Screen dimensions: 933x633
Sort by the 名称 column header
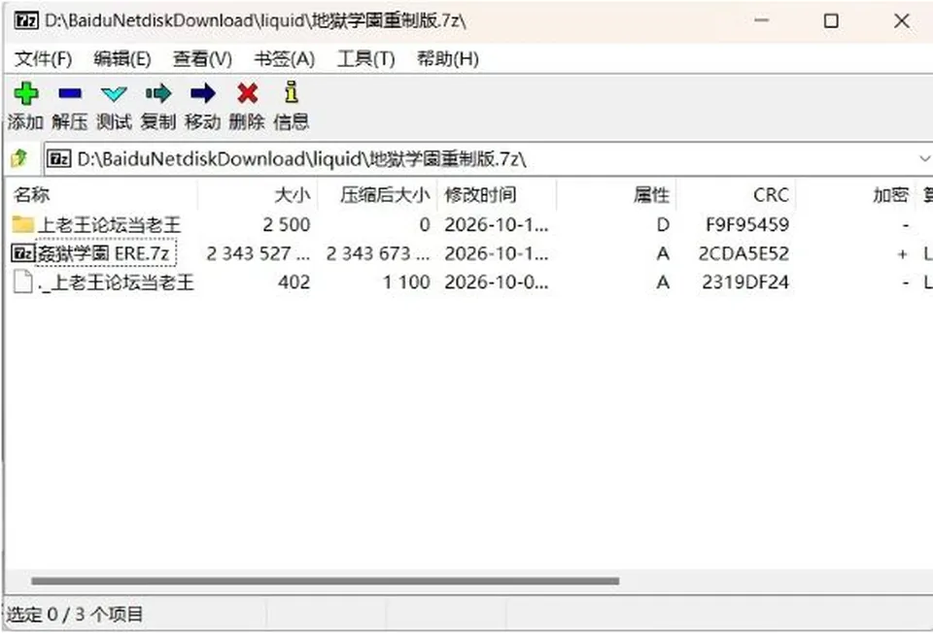click(x=102, y=195)
